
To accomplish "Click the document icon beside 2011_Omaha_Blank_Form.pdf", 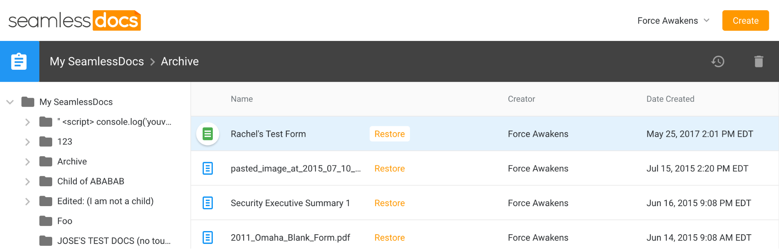I will pos(208,237).
